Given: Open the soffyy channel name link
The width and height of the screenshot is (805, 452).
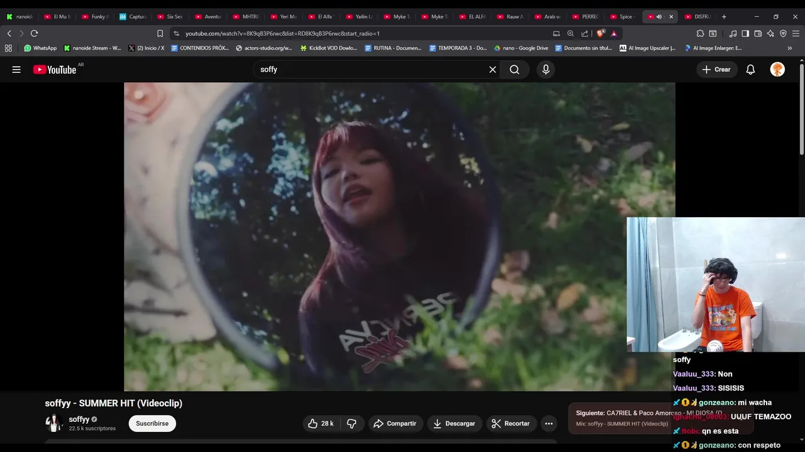Looking at the screenshot, I should pyautogui.click(x=79, y=419).
